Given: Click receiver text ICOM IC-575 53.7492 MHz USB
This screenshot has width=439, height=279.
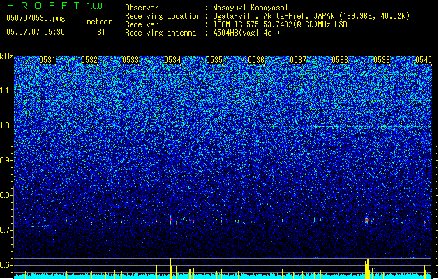Looking at the screenshot, I should coord(281,24).
